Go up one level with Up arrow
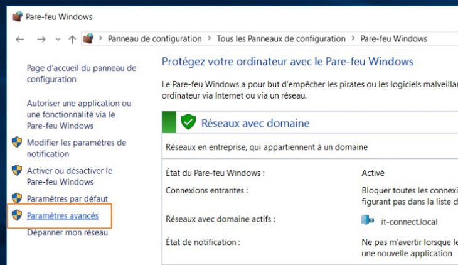Viewport: 458px width, 265px height. [72, 39]
